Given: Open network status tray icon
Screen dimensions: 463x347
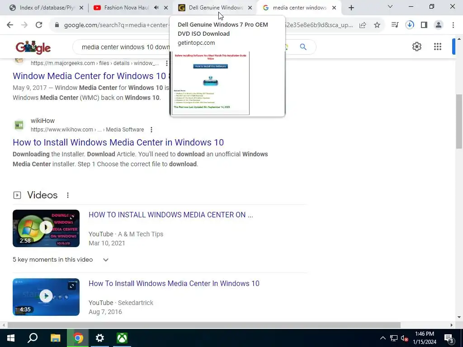Looking at the screenshot, I should tap(394, 338).
